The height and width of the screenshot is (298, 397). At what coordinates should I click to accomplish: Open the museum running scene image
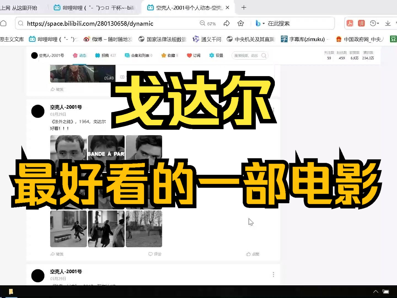[68, 229]
